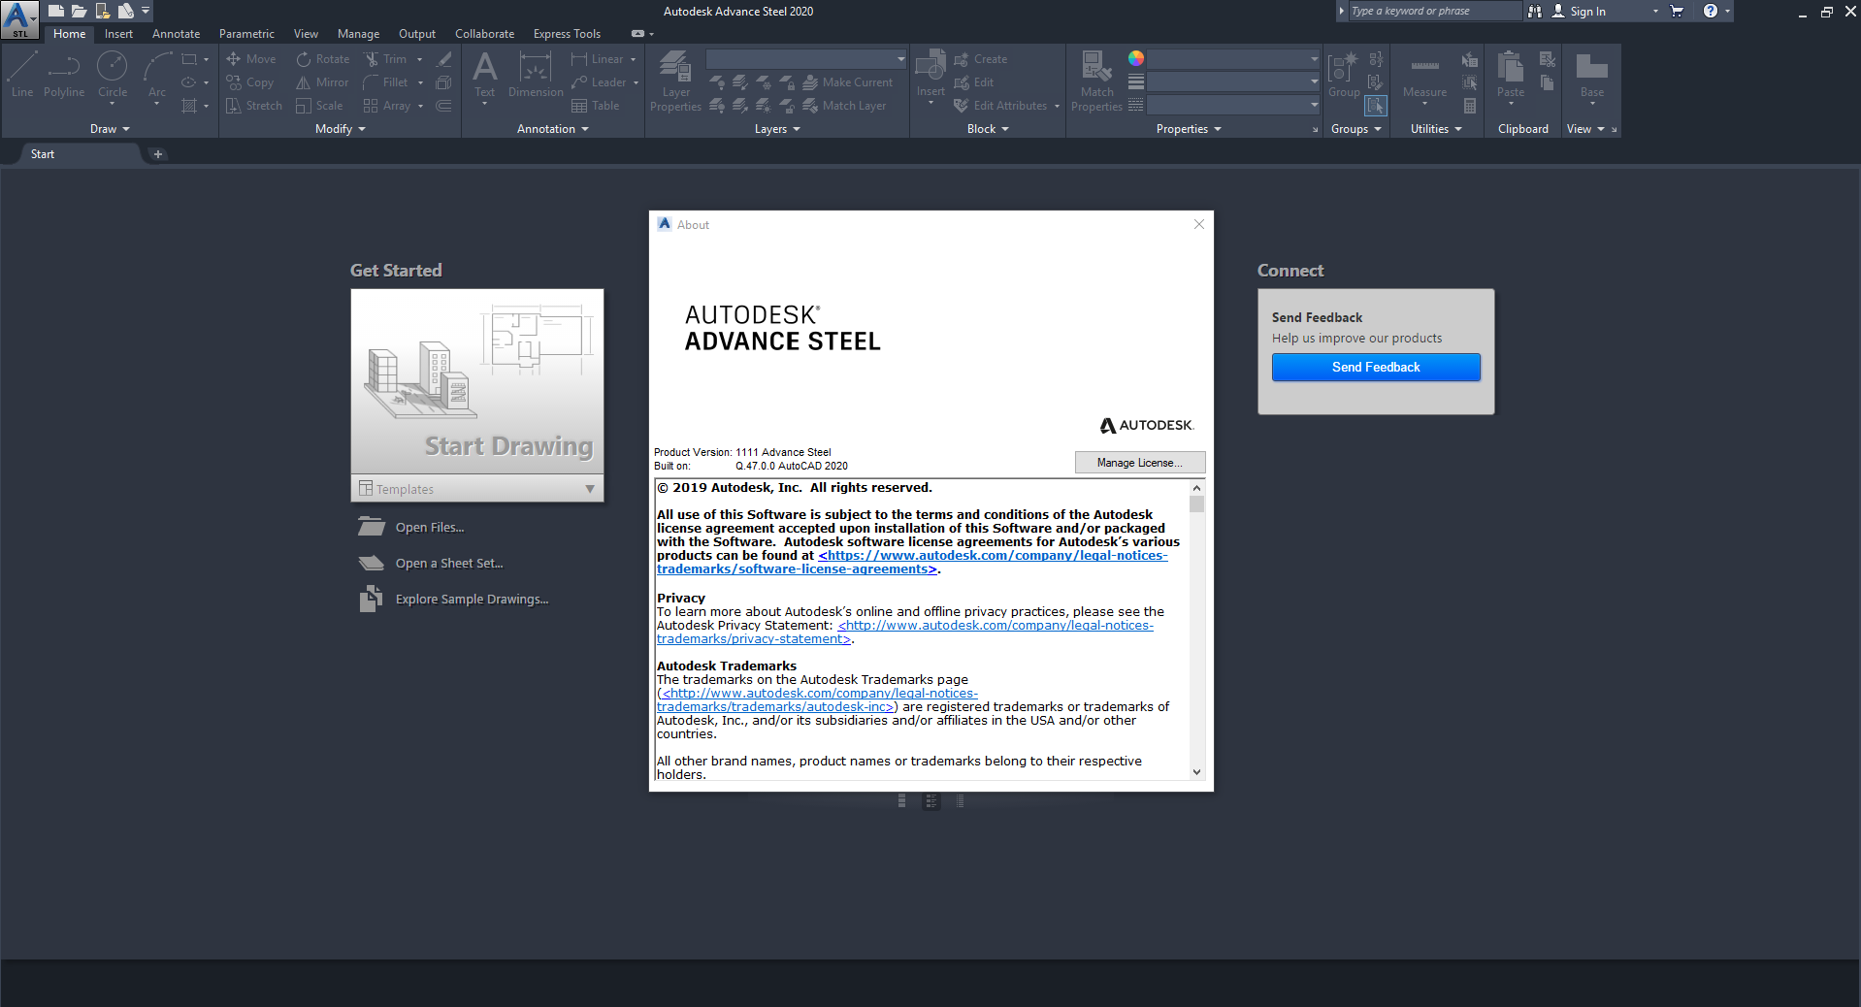Open the layer selection combo box
The width and height of the screenshot is (1861, 1007).
806,59
